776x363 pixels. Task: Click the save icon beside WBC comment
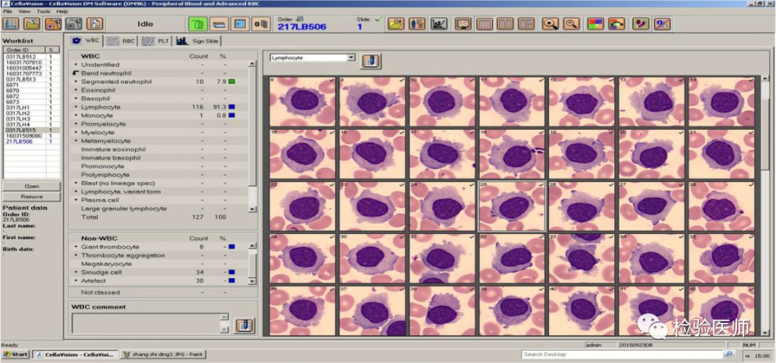pyautogui.click(x=245, y=325)
